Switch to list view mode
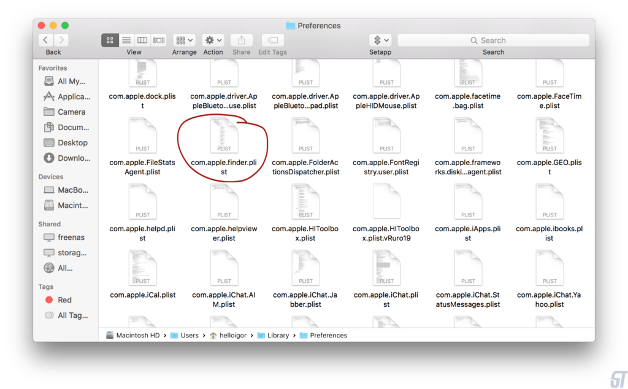The image size is (628, 389). [x=126, y=40]
